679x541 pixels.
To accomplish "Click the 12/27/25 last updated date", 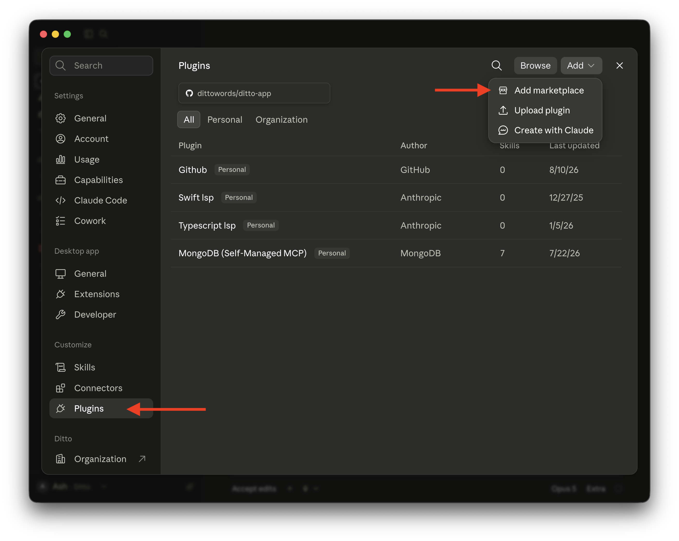I will click(566, 198).
